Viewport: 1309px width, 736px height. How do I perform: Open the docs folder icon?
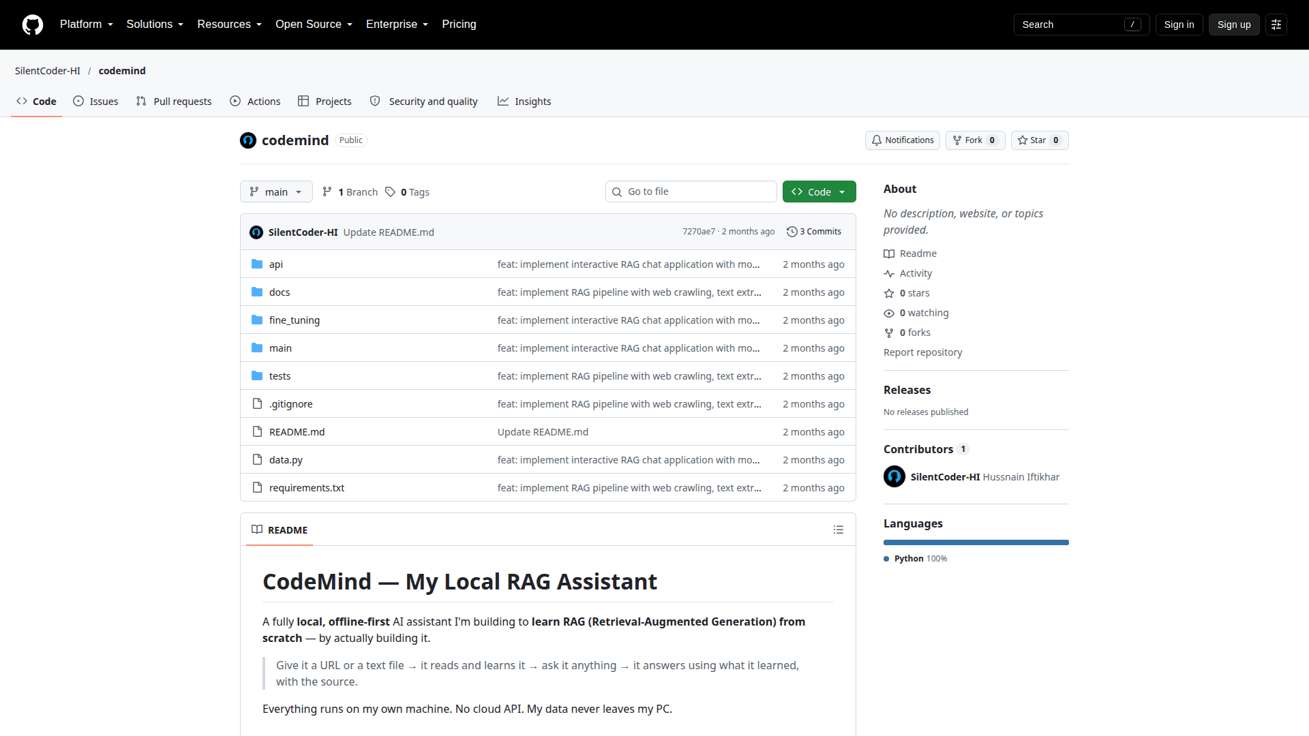tap(257, 292)
